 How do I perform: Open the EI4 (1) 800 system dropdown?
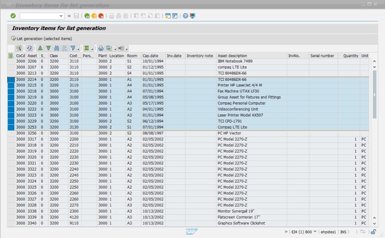[315, 232]
